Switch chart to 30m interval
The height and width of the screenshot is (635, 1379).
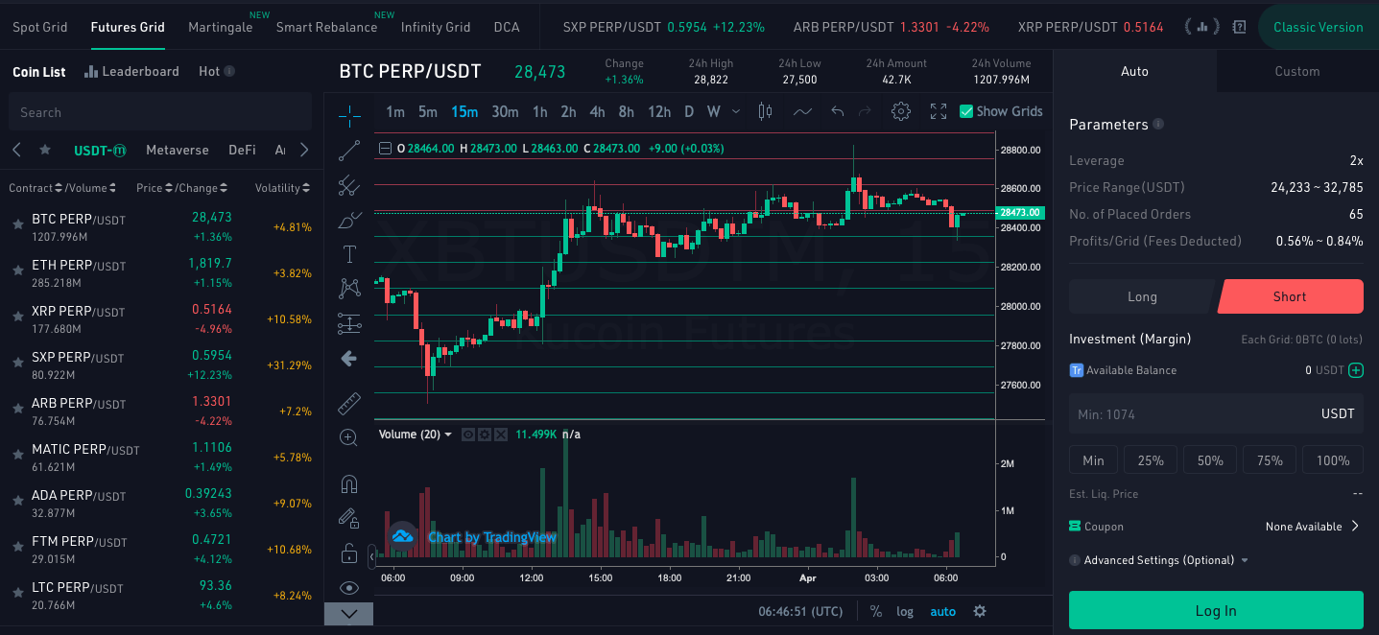pos(505,111)
